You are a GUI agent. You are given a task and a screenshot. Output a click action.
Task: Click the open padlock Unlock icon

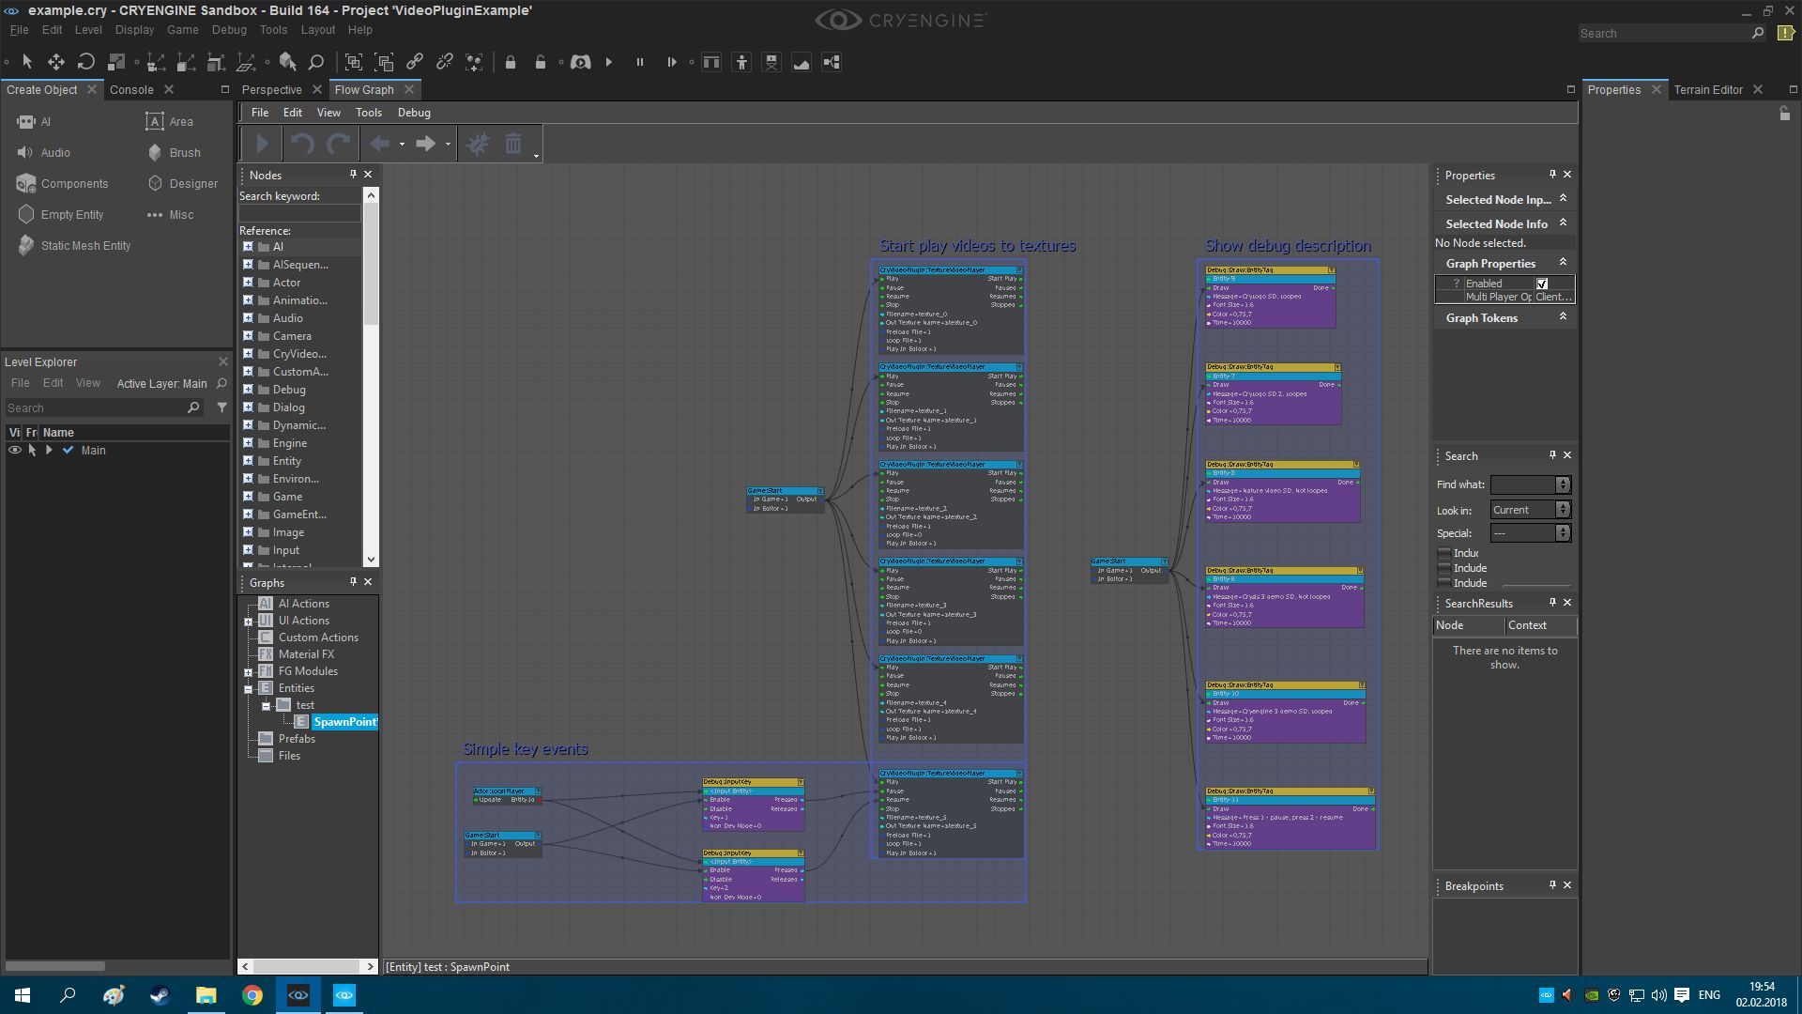(x=541, y=62)
